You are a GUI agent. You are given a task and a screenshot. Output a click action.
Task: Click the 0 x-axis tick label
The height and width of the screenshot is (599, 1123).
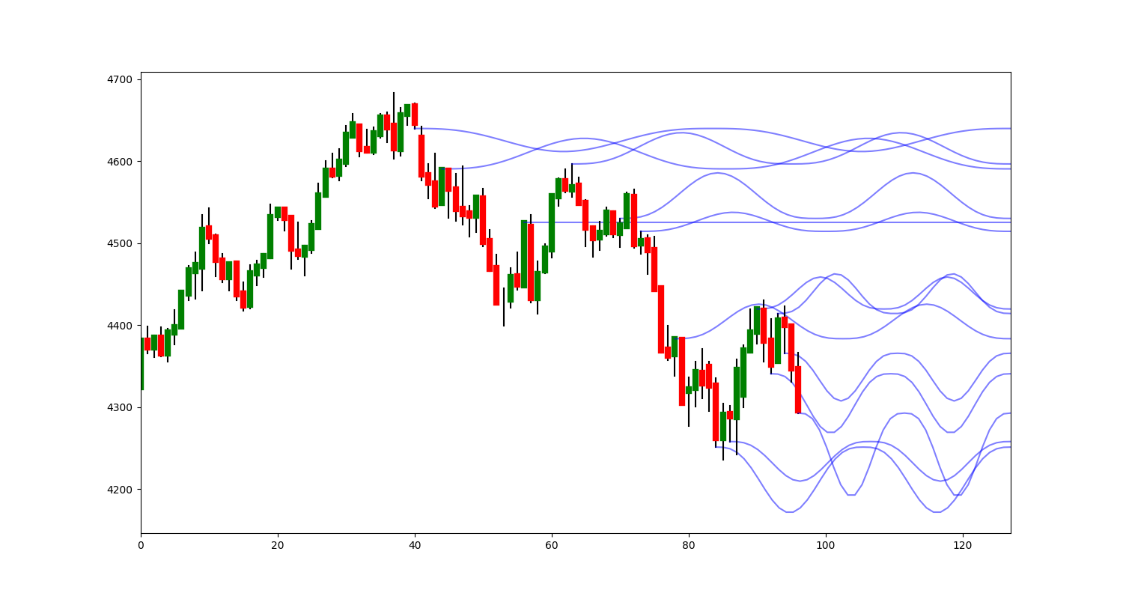pos(141,547)
